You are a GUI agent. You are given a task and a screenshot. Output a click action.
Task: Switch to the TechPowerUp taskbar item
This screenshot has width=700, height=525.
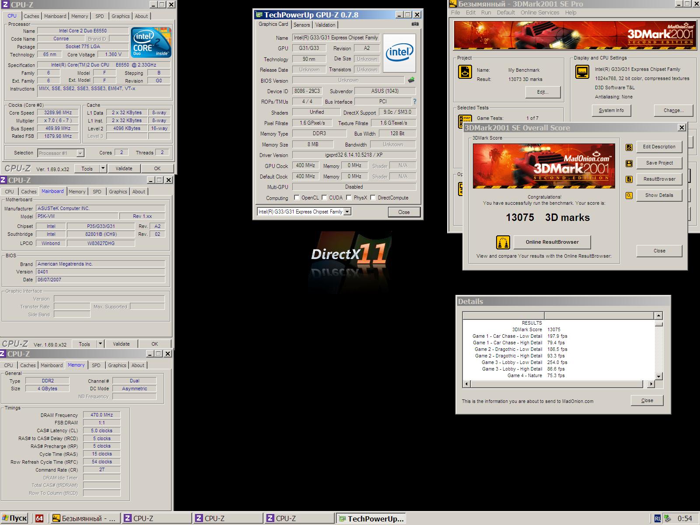tap(371, 518)
